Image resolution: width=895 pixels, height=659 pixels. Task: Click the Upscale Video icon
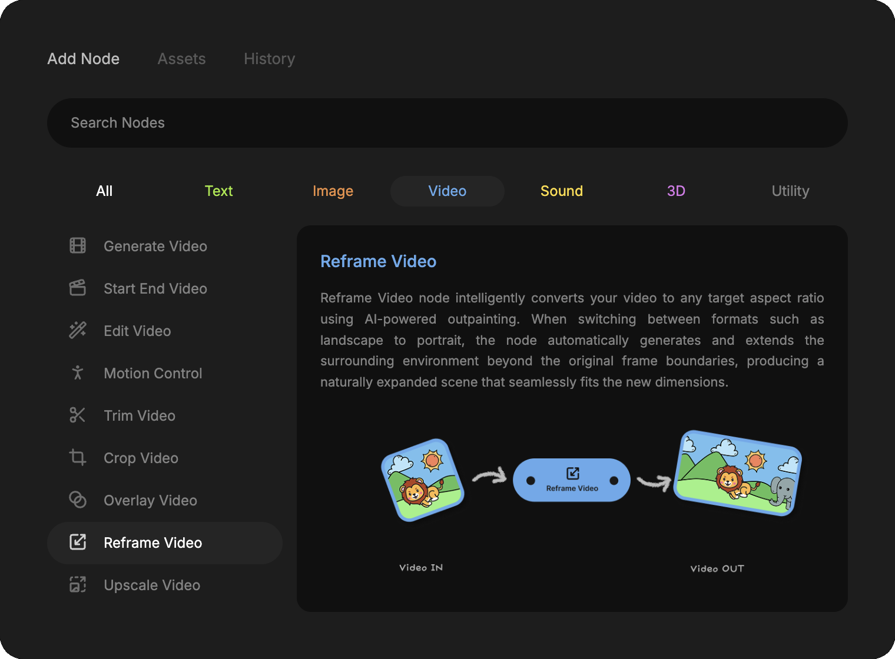pos(78,585)
